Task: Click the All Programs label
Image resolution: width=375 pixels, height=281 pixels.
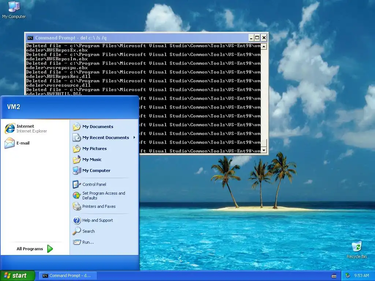Action: tap(30, 249)
